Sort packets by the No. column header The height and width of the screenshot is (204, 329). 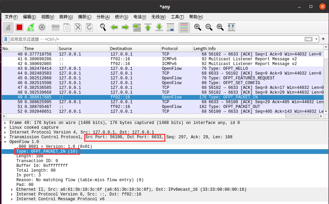pos(12,48)
